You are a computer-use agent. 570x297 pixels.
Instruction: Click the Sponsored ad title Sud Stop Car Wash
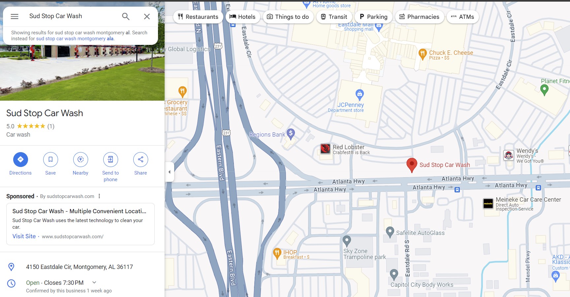tap(79, 211)
